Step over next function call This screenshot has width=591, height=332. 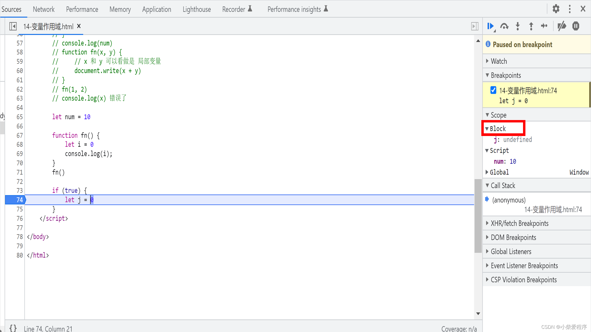point(504,26)
